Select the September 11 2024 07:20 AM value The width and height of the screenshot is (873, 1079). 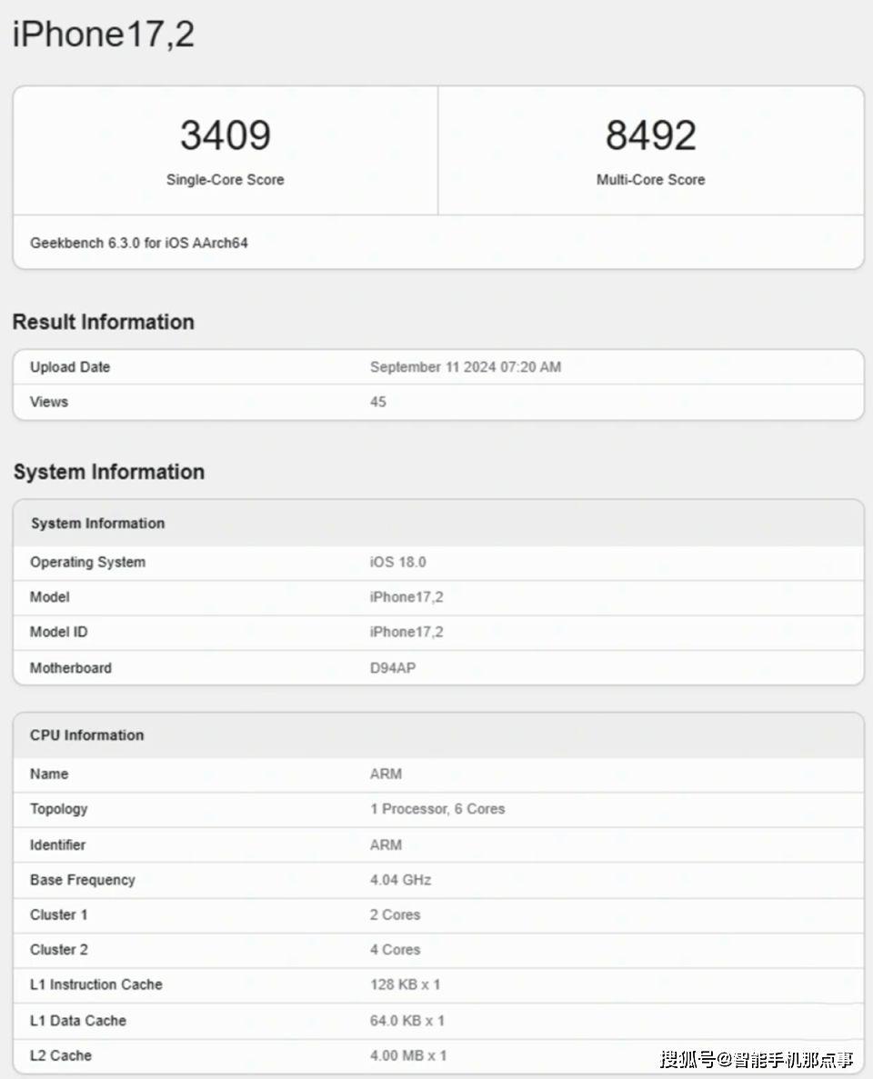(466, 366)
